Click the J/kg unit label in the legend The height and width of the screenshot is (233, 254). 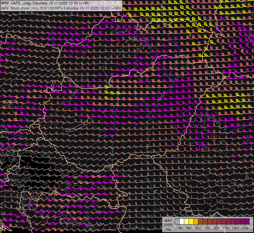(168, 229)
